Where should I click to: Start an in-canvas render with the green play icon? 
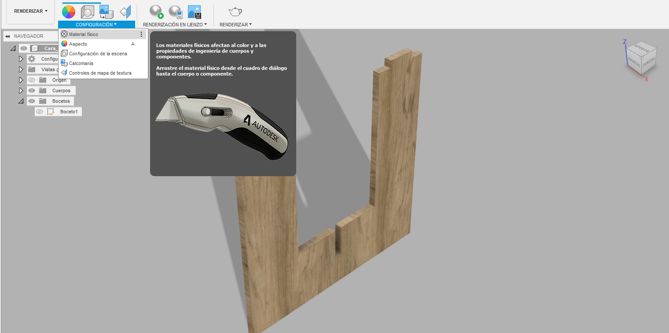point(156,11)
